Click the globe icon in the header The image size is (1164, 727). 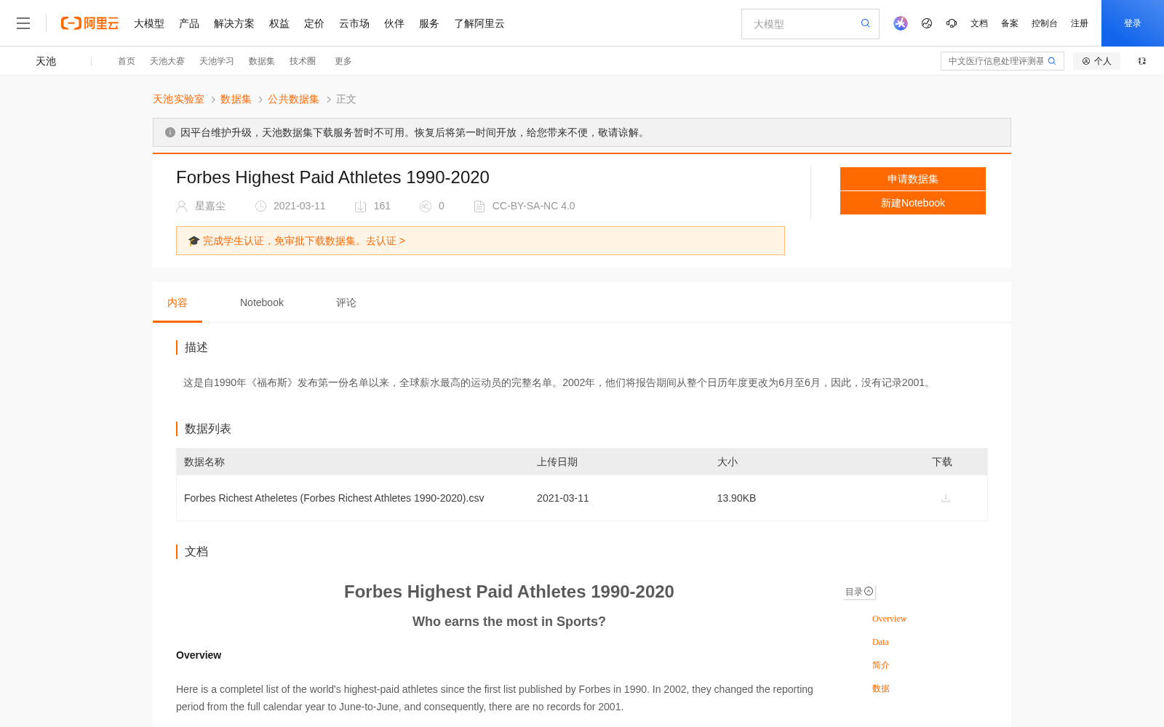point(927,23)
